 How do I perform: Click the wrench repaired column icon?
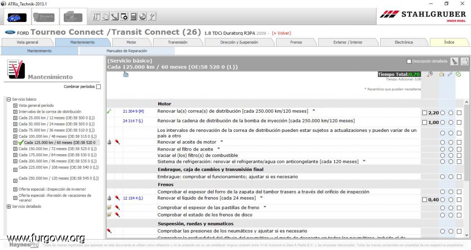[x=450, y=74]
